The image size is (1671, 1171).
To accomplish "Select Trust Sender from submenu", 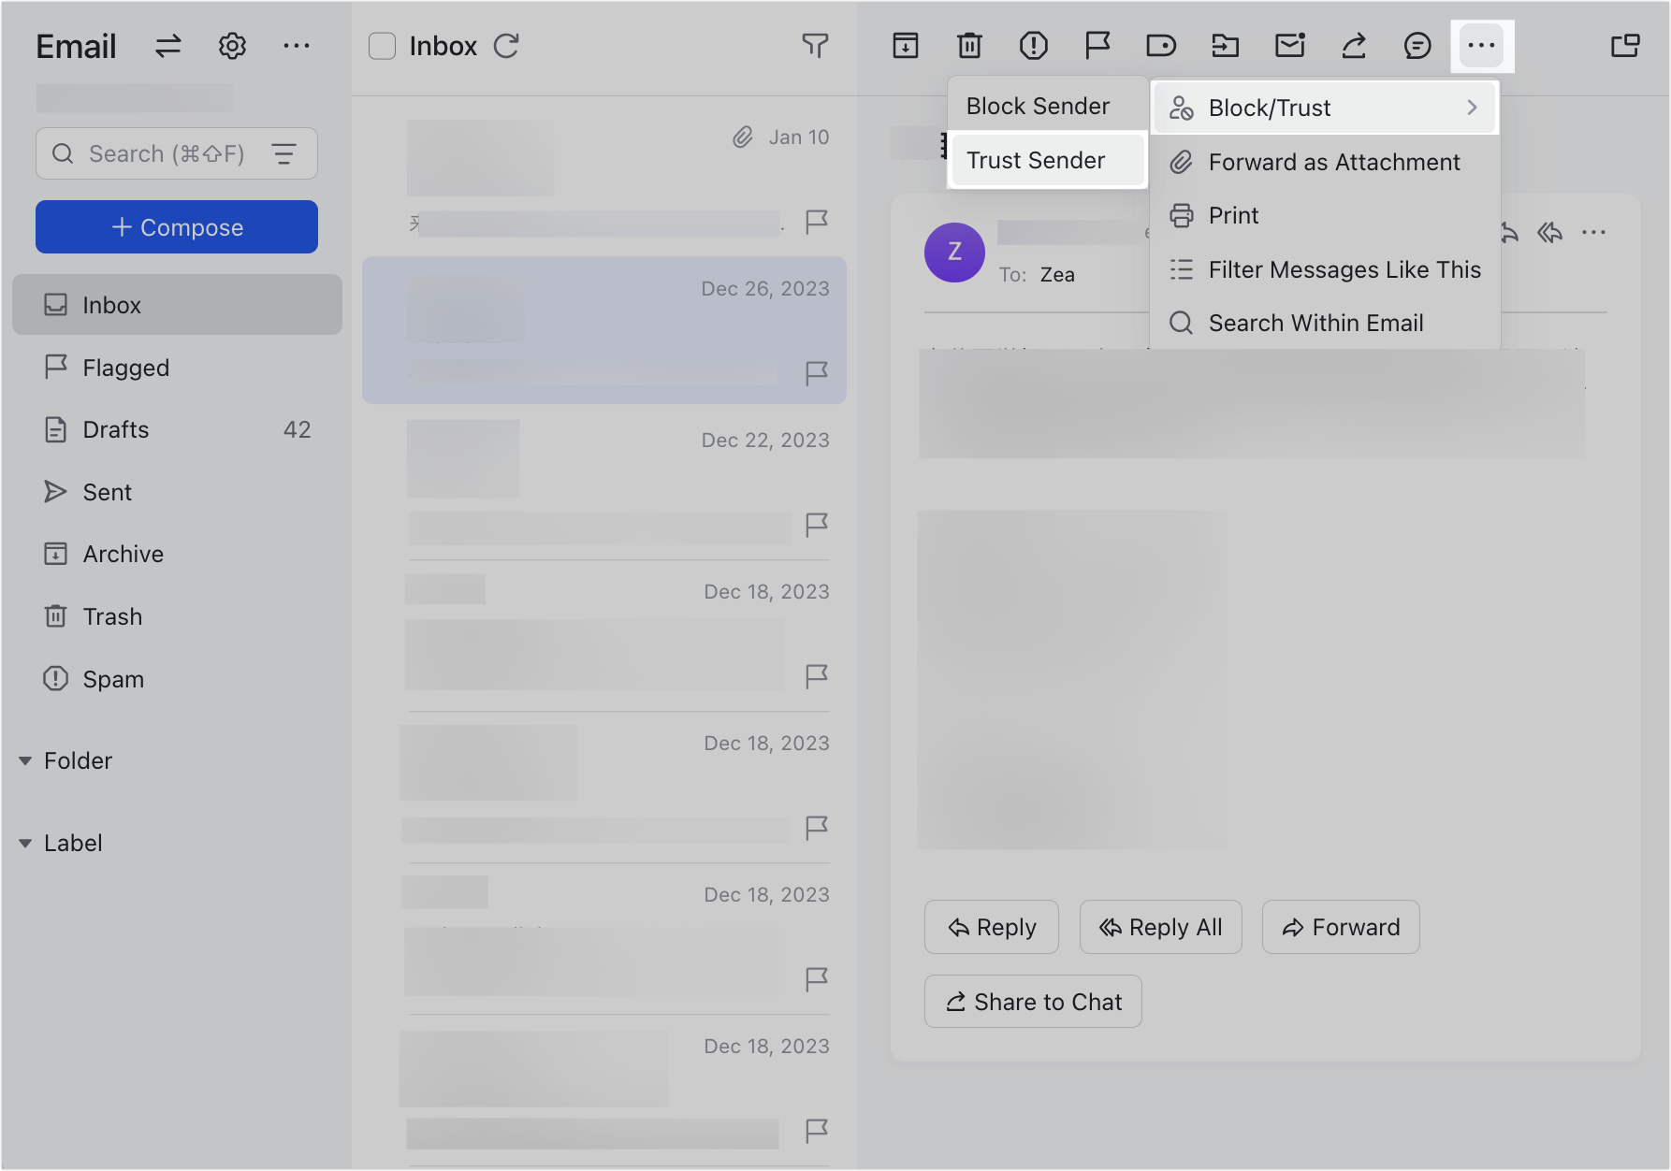I will point(1036,161).
